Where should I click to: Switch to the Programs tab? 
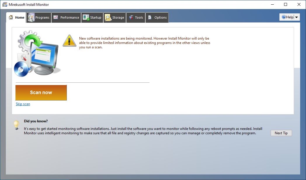[39, 17]
